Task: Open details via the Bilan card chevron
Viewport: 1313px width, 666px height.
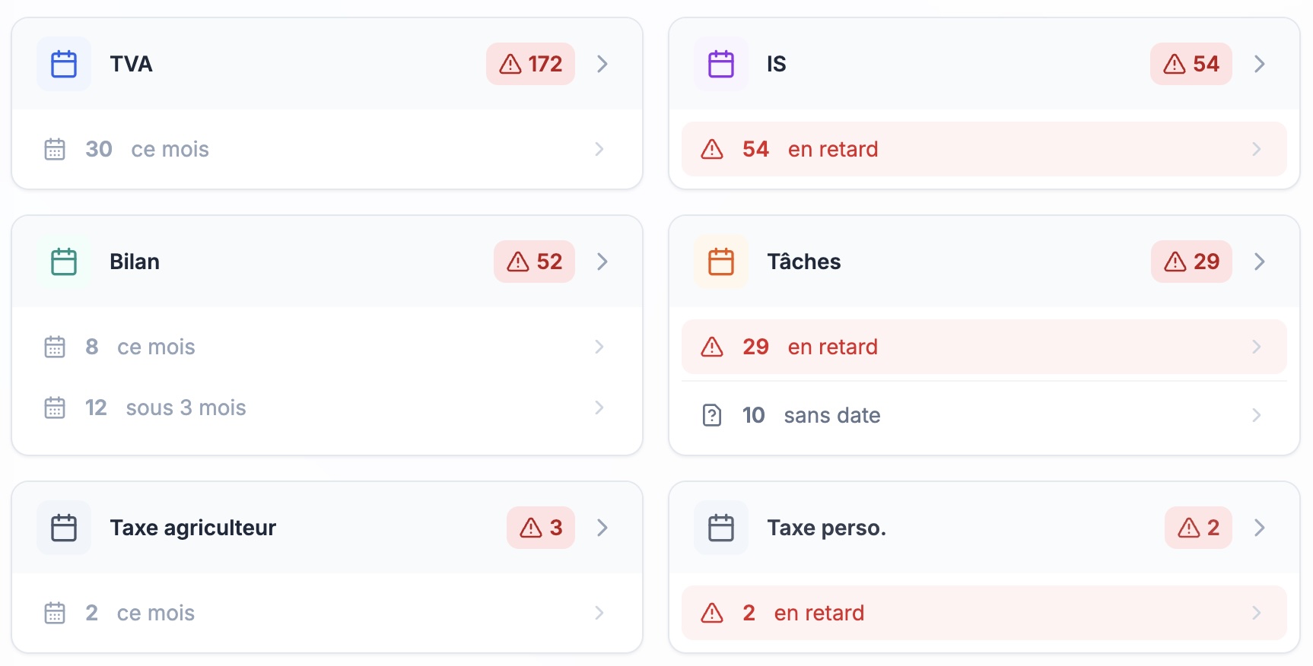Action: [602, 262]
